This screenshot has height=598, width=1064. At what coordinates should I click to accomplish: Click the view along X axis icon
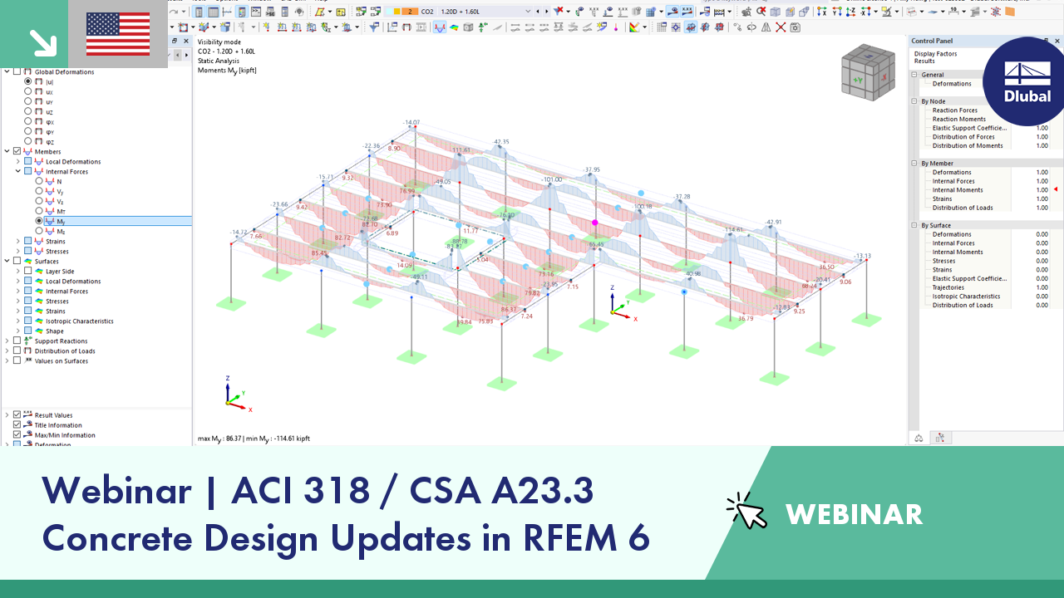pos(822,12)
